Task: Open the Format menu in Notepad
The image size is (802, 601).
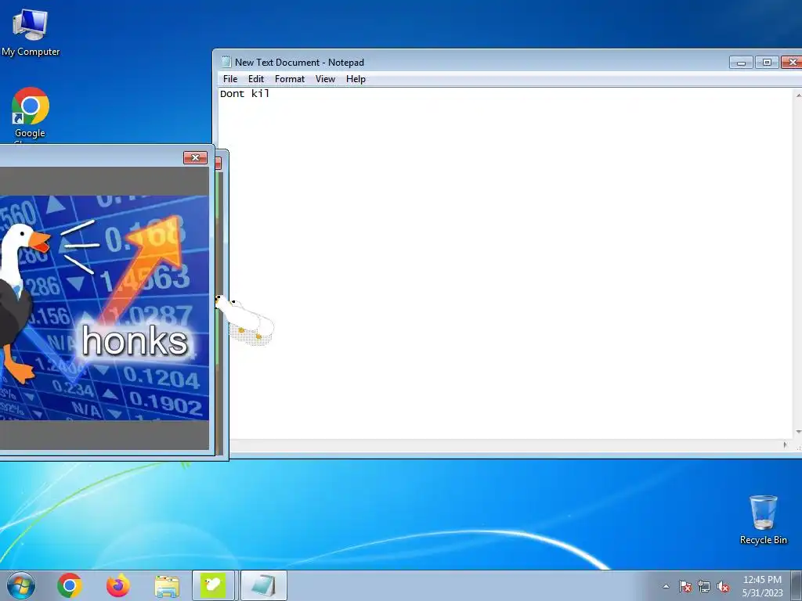Action: pos(290,79)
